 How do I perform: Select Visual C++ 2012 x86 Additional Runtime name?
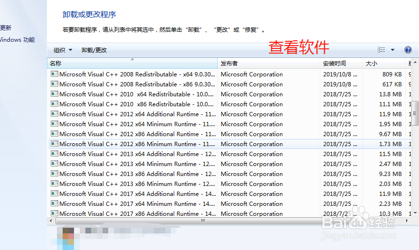(138, 134)
